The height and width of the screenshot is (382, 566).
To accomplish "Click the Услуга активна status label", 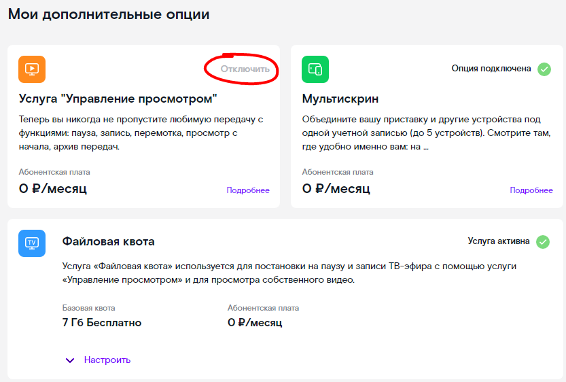I will coord(499,241).
